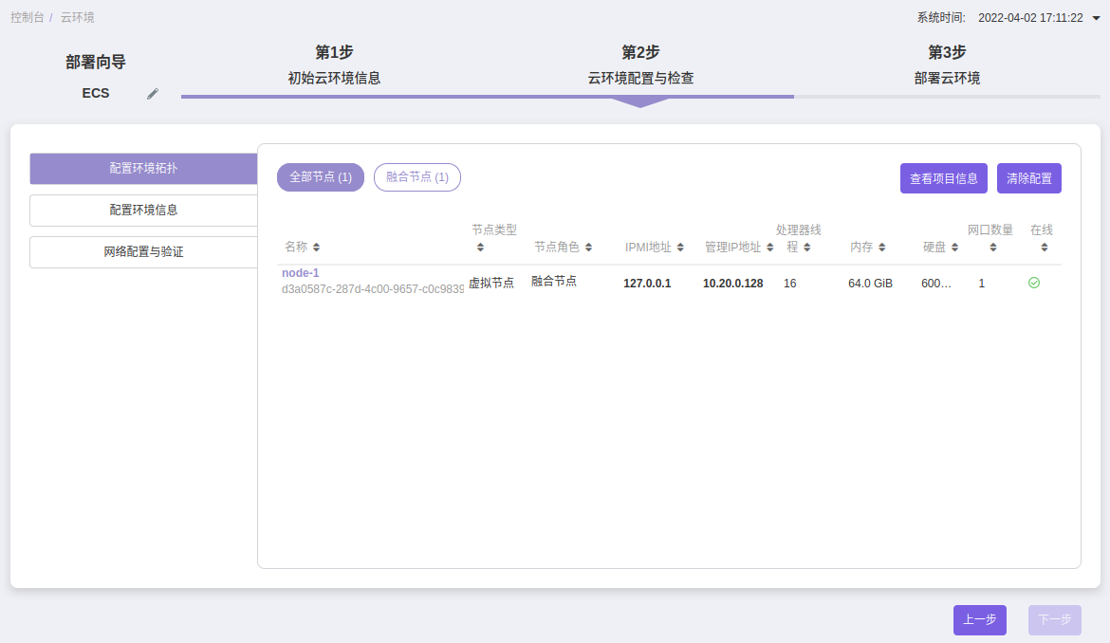This screenshot has width=1110, height=643.
Task: Sort table by 名称 column icon
Action: pos(316,248)
